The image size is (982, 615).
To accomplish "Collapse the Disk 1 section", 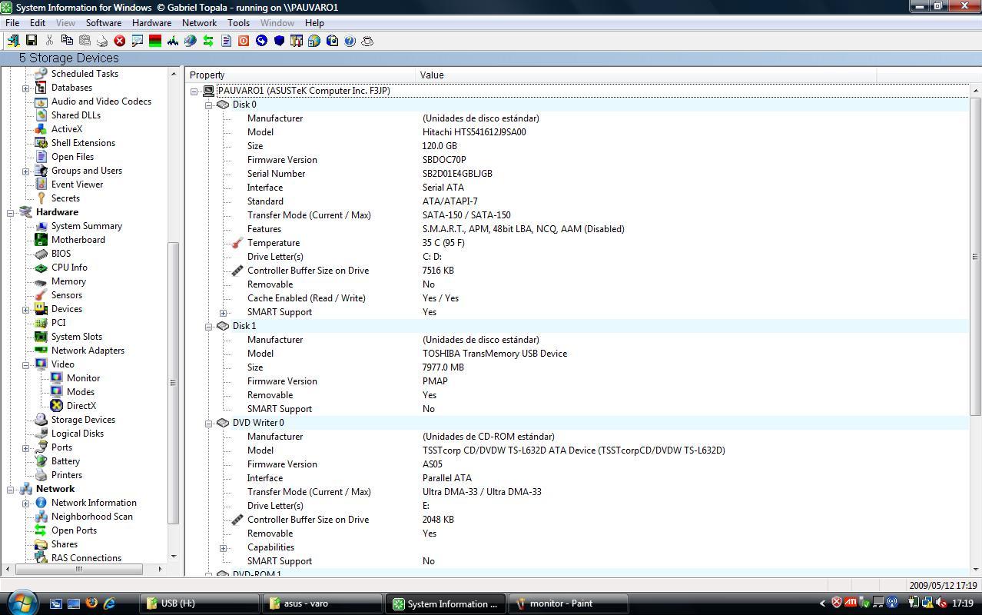I will pos(208,326).
